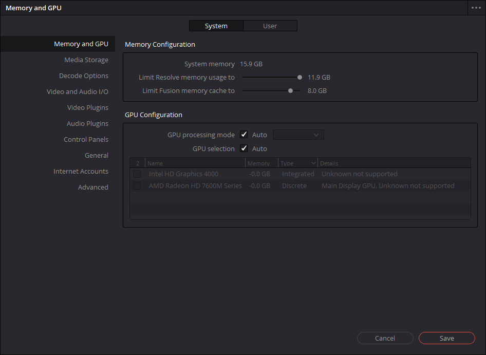Select Video Plugins in sidebar
Screen dimensions: 486x355
(88, 107)
